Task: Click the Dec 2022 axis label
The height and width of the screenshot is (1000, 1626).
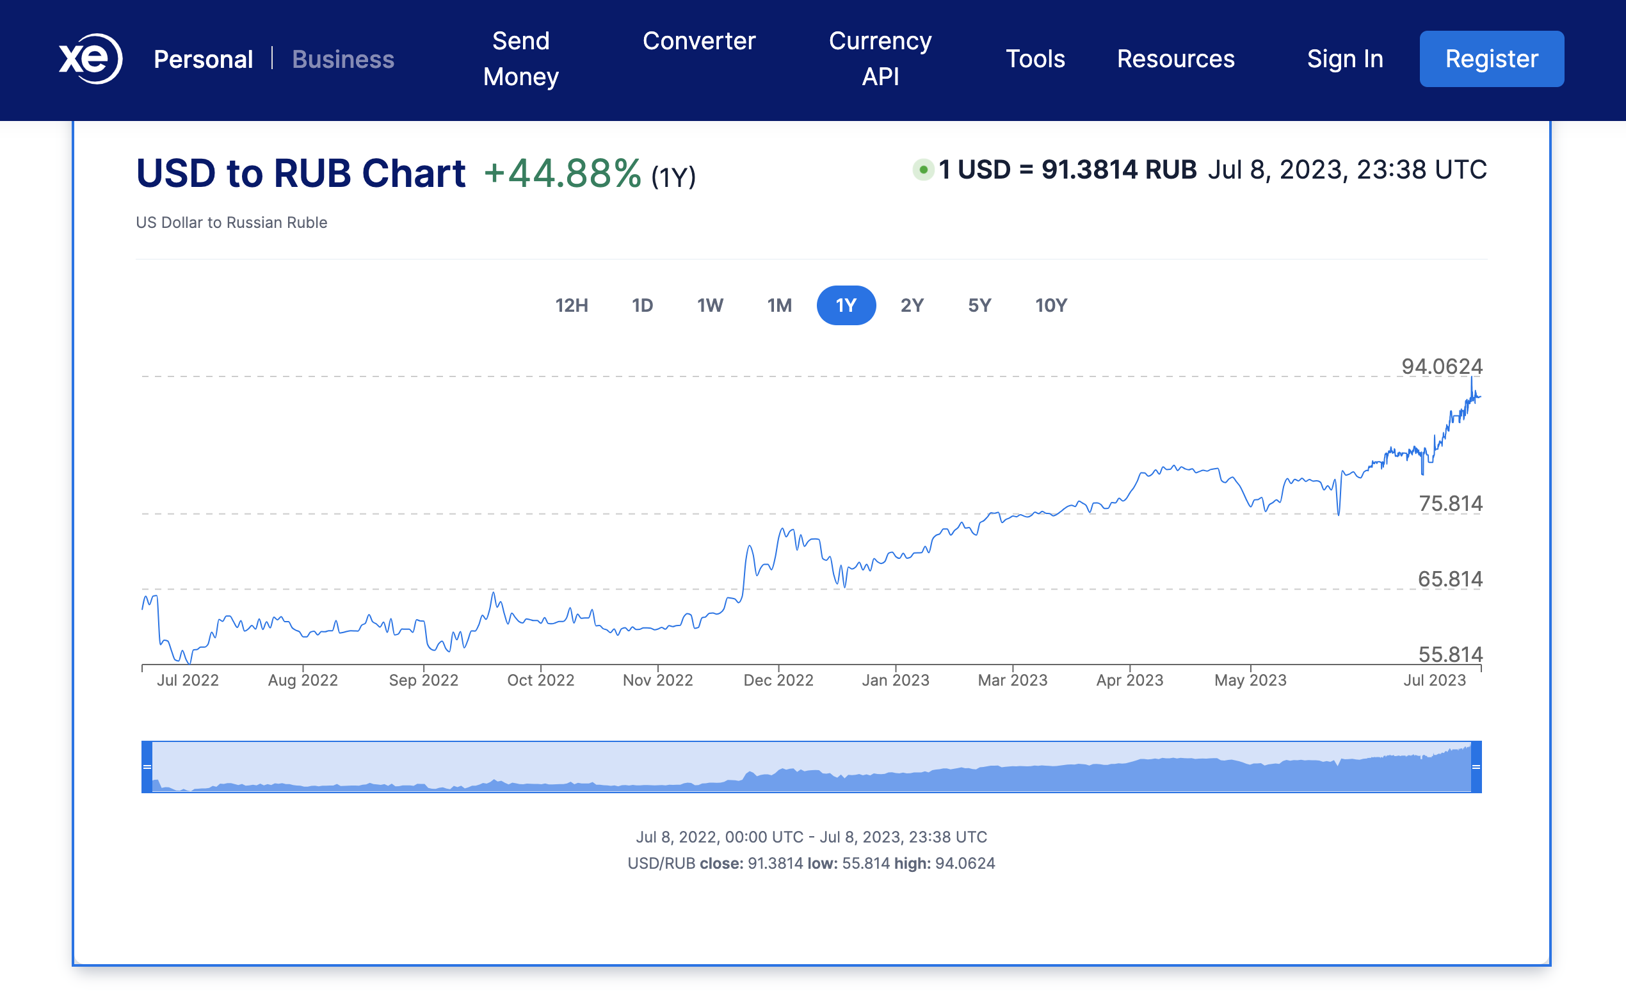Action: 778,680
